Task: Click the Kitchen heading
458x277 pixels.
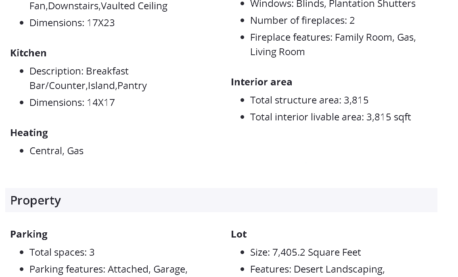Action: pyautogui.click(x=28, y=53)
